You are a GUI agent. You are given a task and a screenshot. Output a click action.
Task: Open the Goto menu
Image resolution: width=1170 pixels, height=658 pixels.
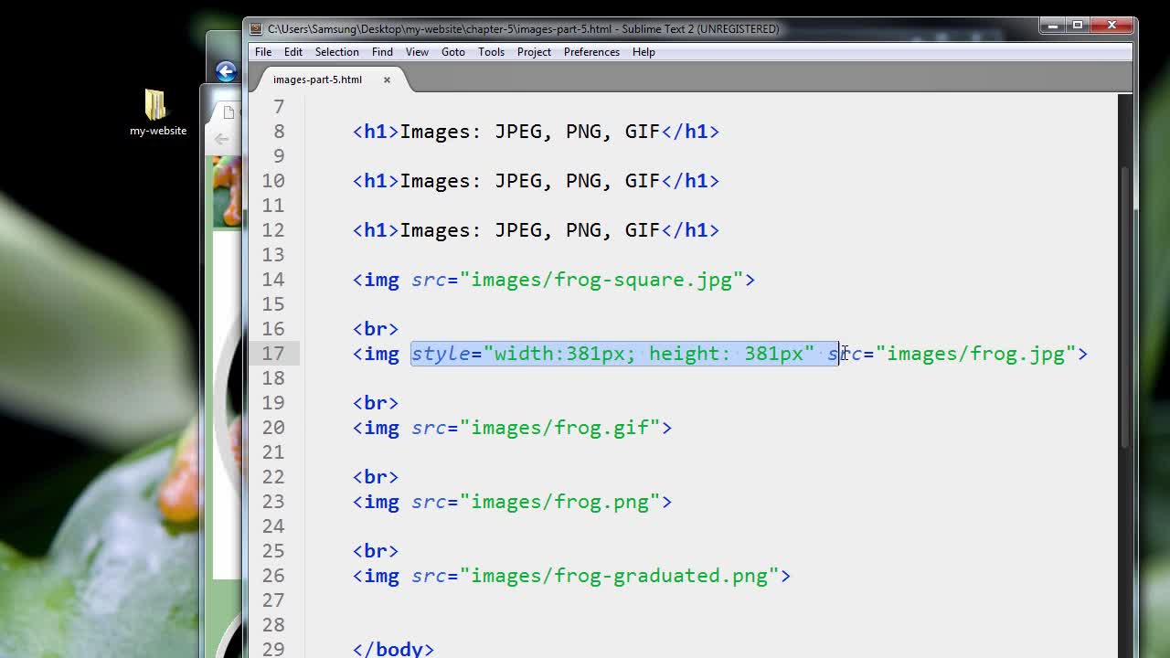(453, 52)
